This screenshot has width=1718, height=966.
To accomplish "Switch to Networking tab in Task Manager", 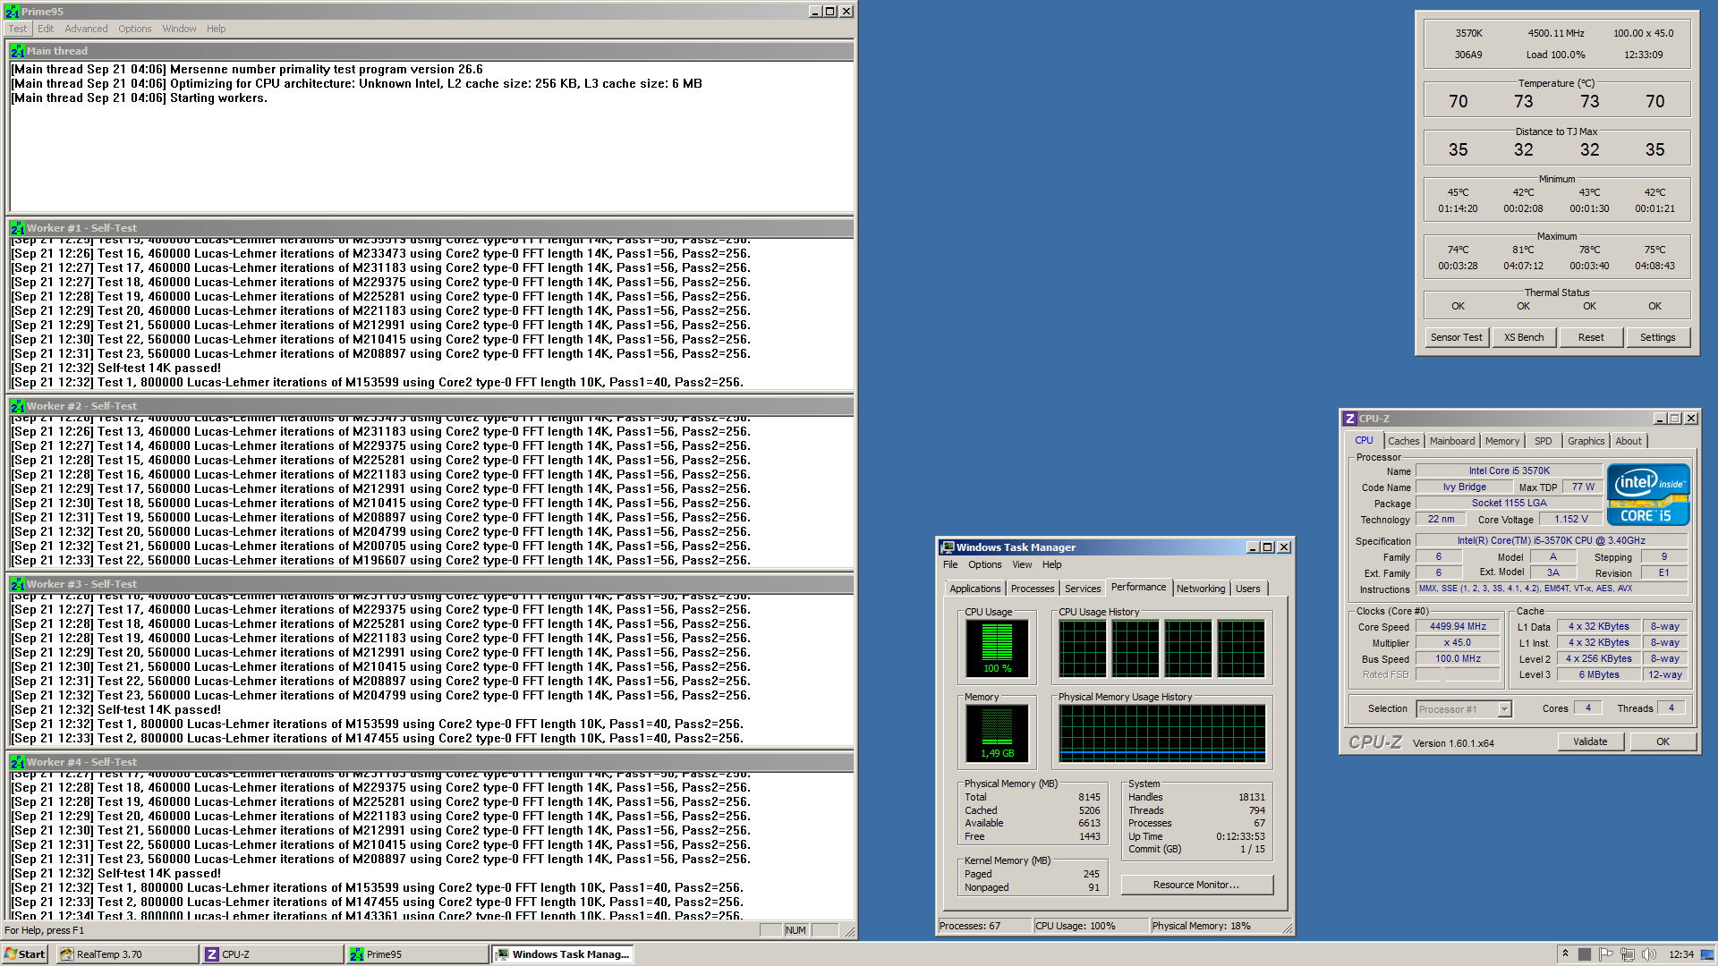I will coord(1201,589).
